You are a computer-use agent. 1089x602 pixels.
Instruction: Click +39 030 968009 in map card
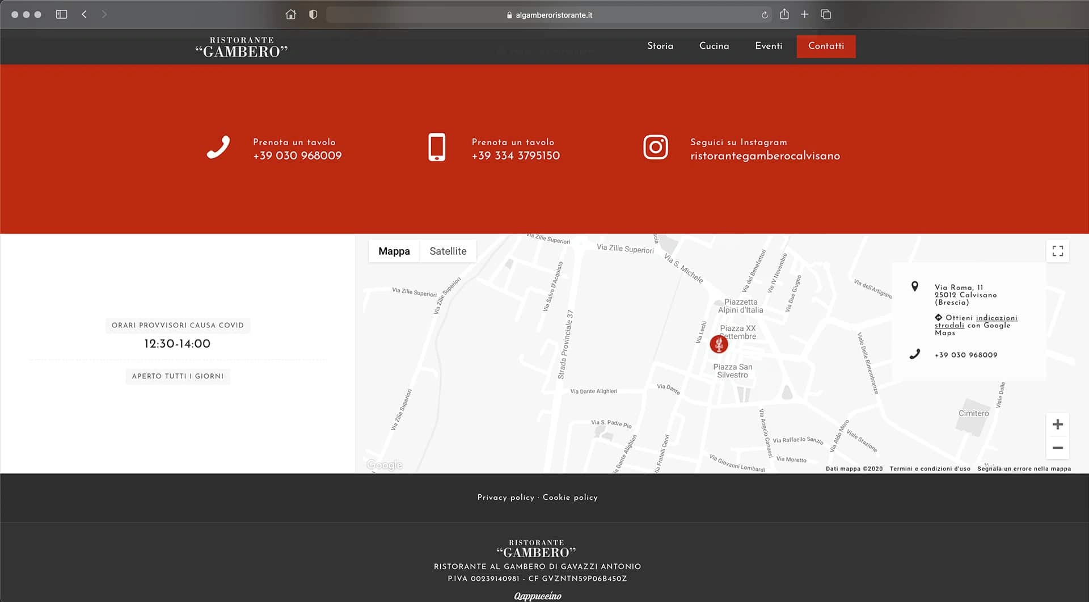pos(966,355)
